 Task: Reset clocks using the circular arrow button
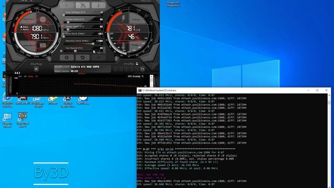point(82,57)
